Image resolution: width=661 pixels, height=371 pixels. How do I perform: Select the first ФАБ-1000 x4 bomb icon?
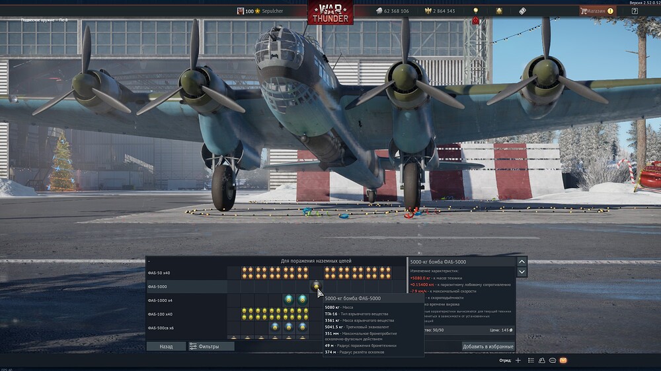coord(289,300)
